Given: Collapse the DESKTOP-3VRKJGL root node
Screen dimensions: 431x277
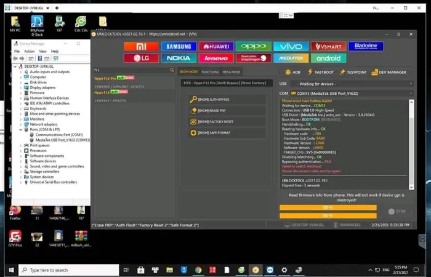Looking at the screenshot, I should pyautogui.click(x=15, y=66).
